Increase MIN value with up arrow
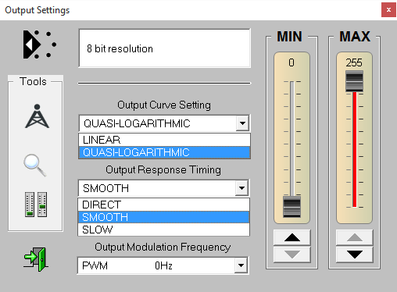397x292 pixels. [x=292, y=237]
